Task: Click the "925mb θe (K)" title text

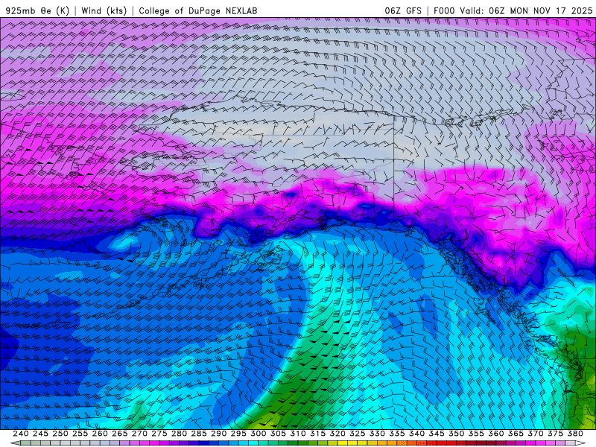Action: pos(37,10)
